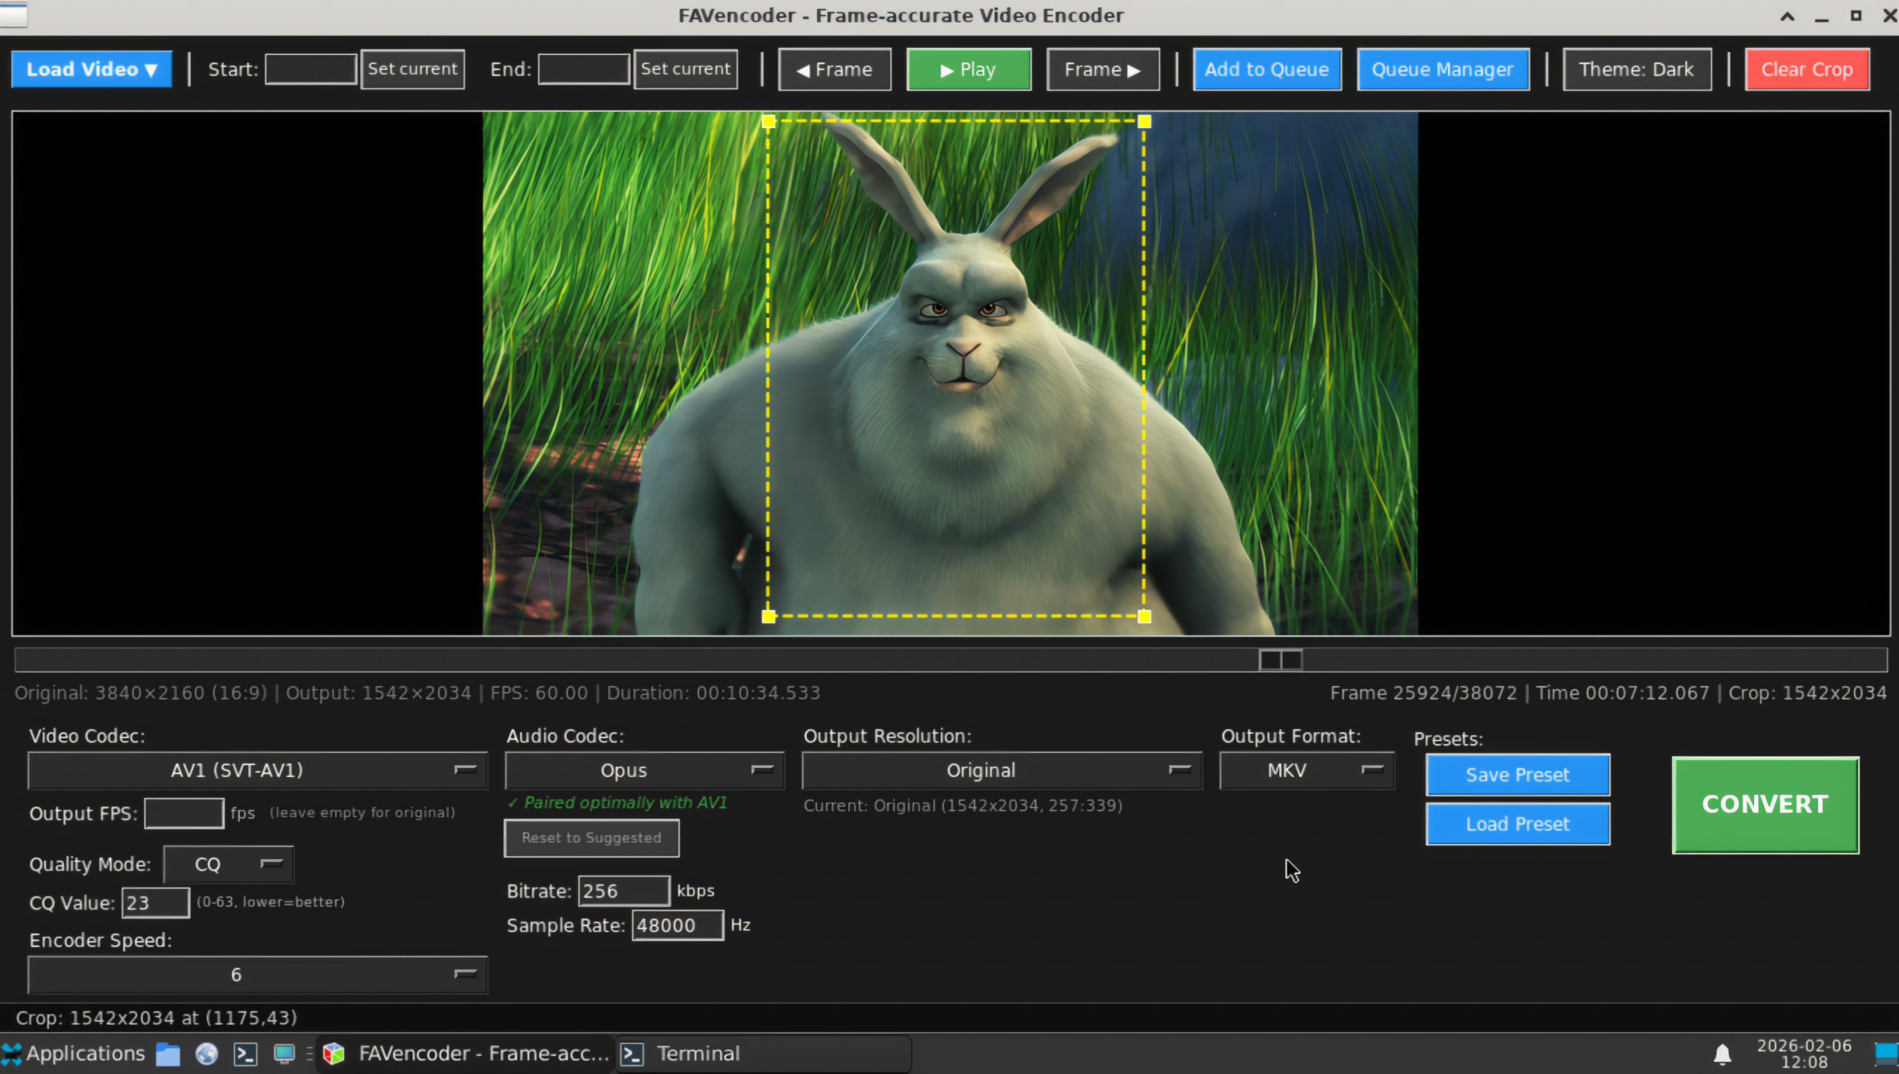
Task: Click the bottom-right crop handle
Action: click(x=1144, y=616)
